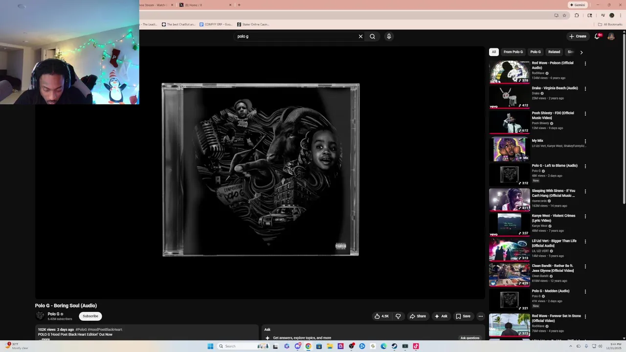Screen dimensions: 626x352
Task: Like the Boring Soul video
Action: [x=381, y=316]
